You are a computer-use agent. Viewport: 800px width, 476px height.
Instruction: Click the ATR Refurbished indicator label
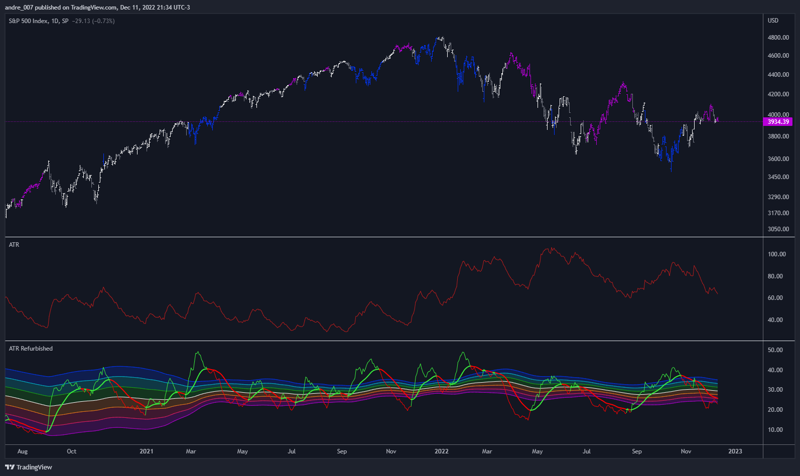pyautogui.click(x=31, y=349)
